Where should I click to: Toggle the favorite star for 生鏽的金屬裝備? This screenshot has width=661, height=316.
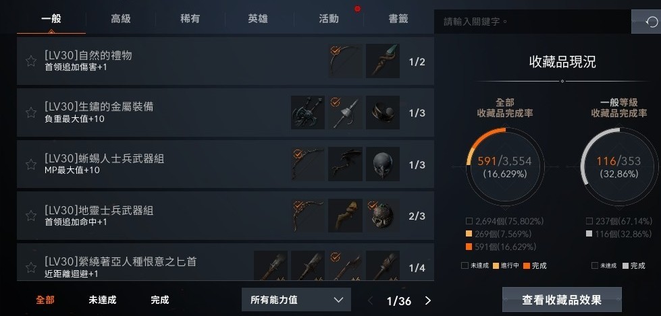tap(31, 113)
